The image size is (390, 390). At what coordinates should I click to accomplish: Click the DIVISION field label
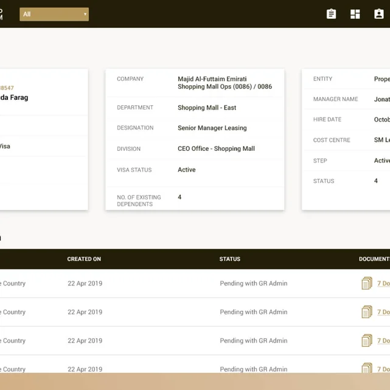[129, 148]
